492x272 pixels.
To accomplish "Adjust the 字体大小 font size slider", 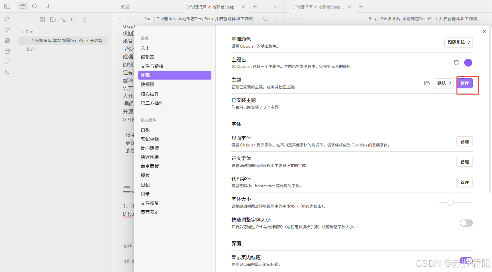I will pyautogui.click(x=456, y=203).
